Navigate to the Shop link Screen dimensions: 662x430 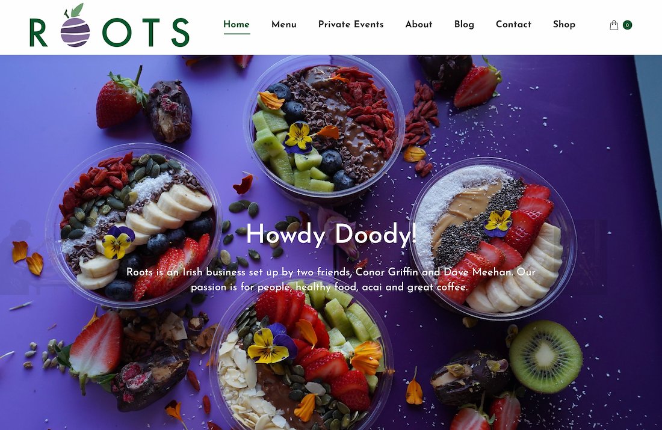[564, 25]
